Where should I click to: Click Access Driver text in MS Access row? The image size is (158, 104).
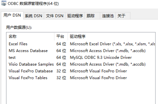point(108,51)
